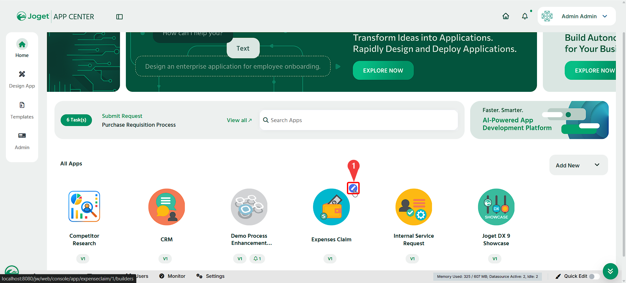Expand the Admin Admin account dropdown
This screenshot has width=626, height=283.
605,16
